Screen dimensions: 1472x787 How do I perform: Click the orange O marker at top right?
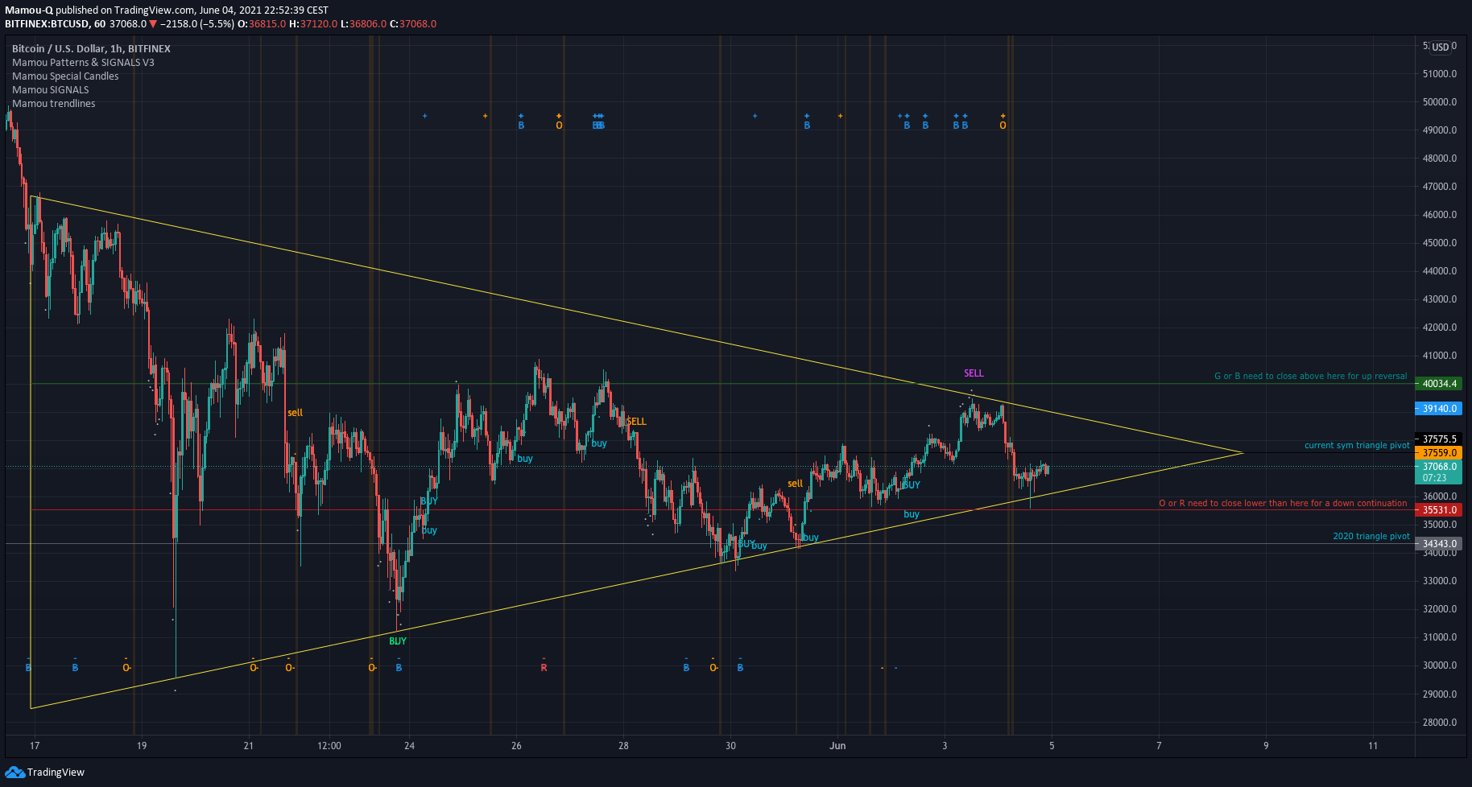coord(1003,126)
